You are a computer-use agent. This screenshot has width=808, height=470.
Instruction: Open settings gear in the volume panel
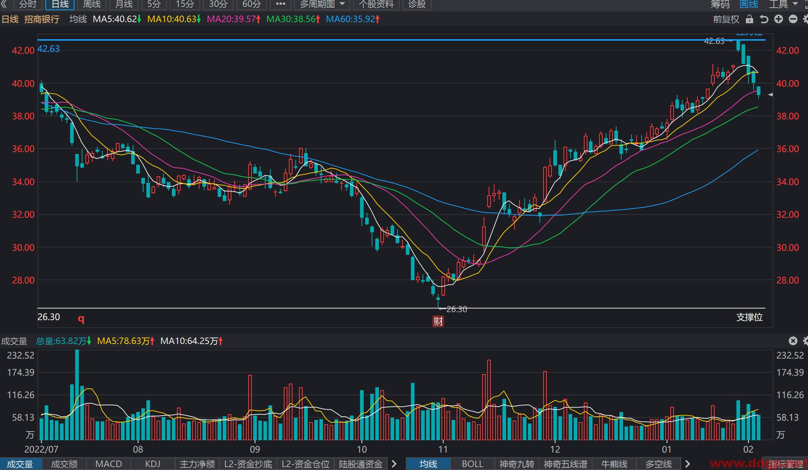coord(805,341)
